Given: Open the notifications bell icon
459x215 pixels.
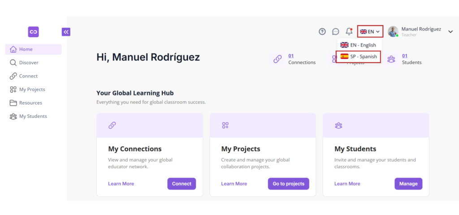Looking at the screenshot, I should click(x=349, y=32).
